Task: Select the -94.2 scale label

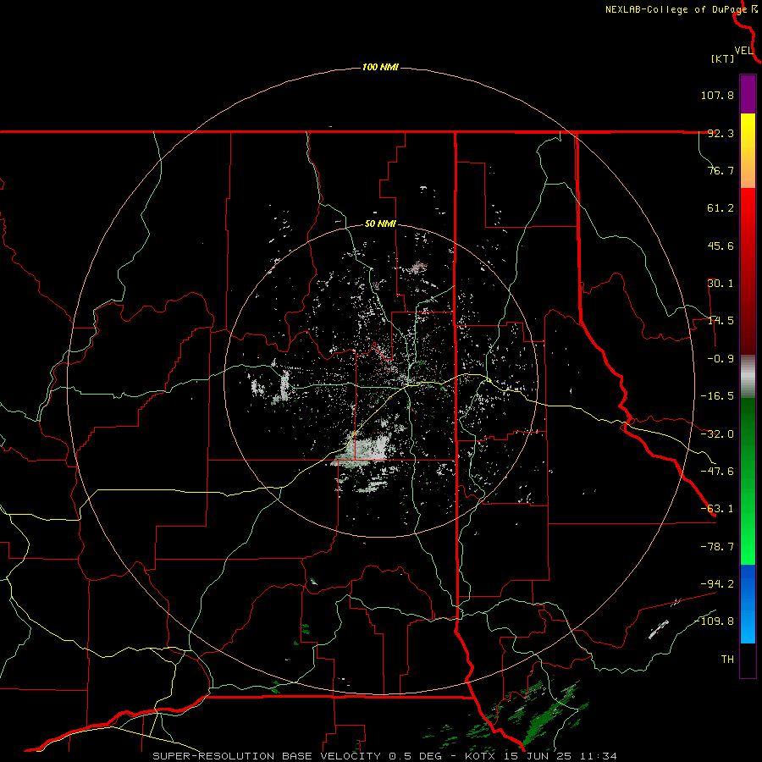Action: coord(717,583)
